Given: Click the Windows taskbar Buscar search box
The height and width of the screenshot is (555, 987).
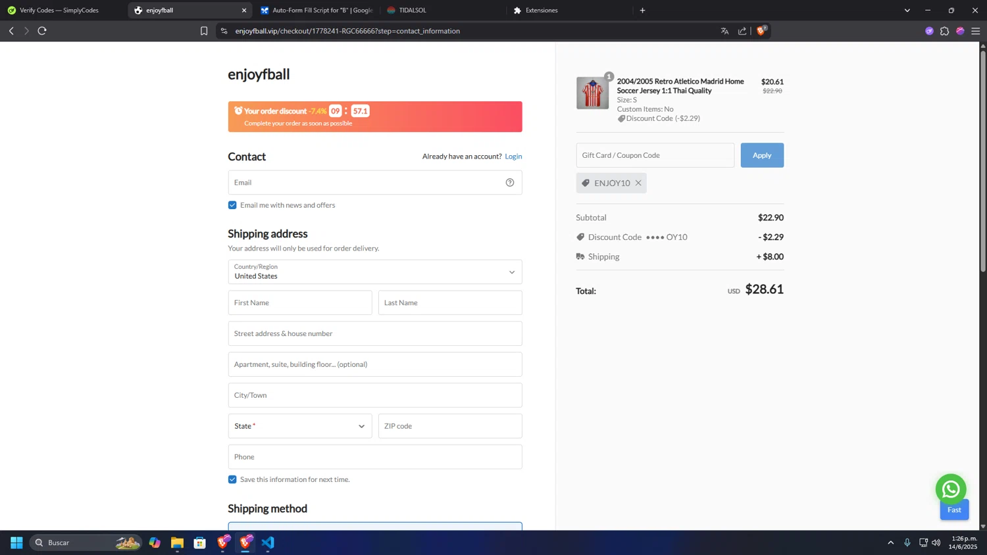Looking at the screenshot, I should point(86,543).
